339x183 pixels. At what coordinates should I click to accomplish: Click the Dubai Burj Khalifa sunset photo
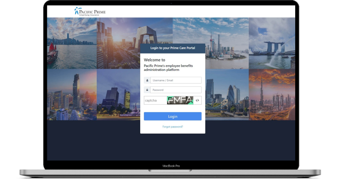(272, 94)
